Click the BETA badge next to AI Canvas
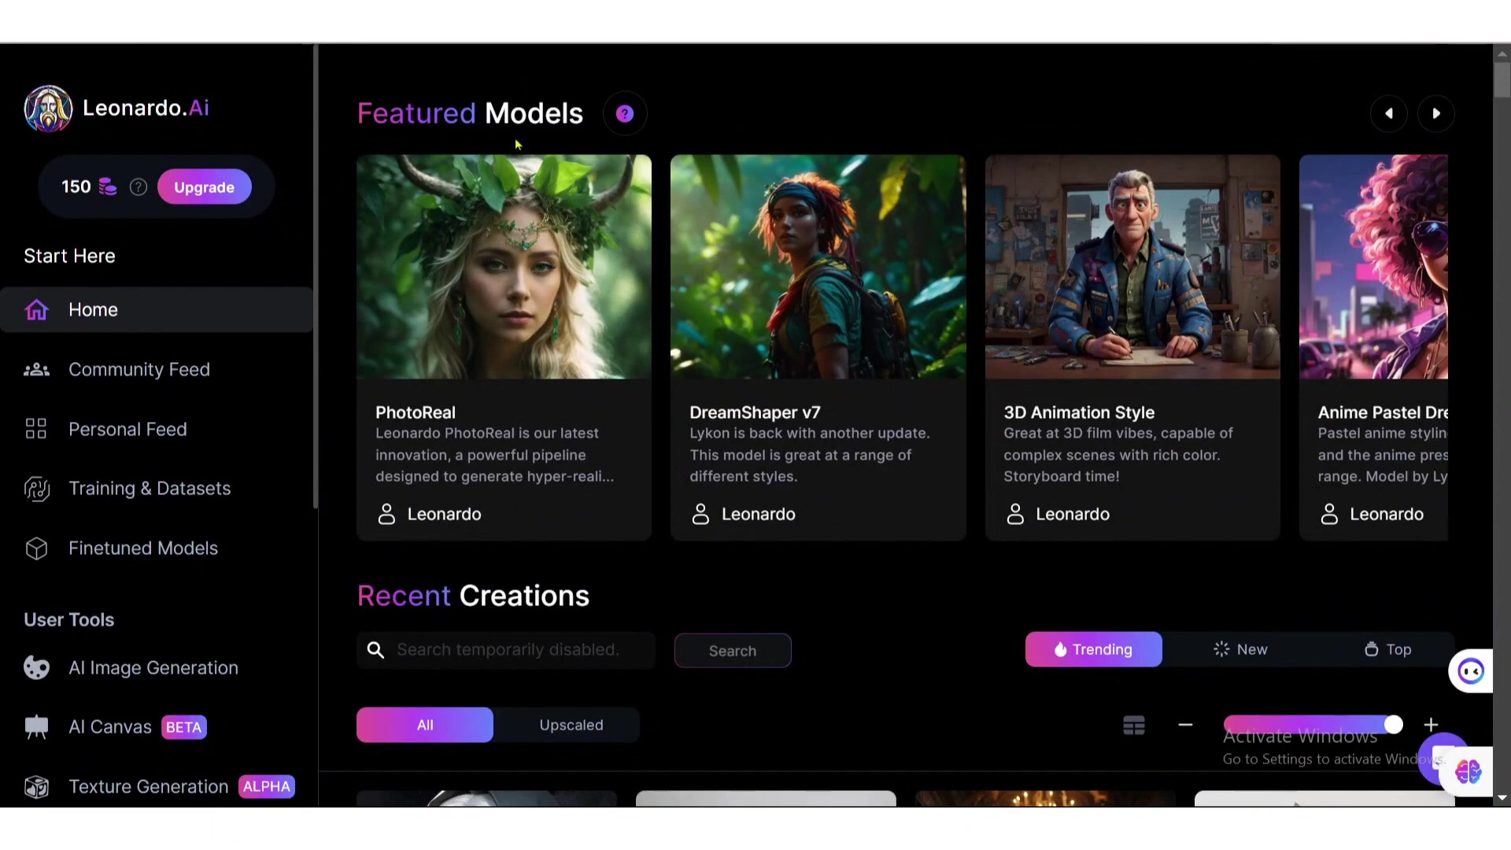The image size is (1511, 850). coord(183,727)
